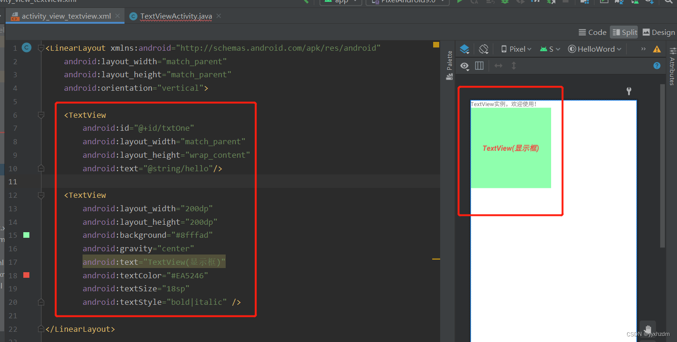Open the Palette panel
This screenshot has width=677, height=342.
pyautogui.click(x=449, y=60)
